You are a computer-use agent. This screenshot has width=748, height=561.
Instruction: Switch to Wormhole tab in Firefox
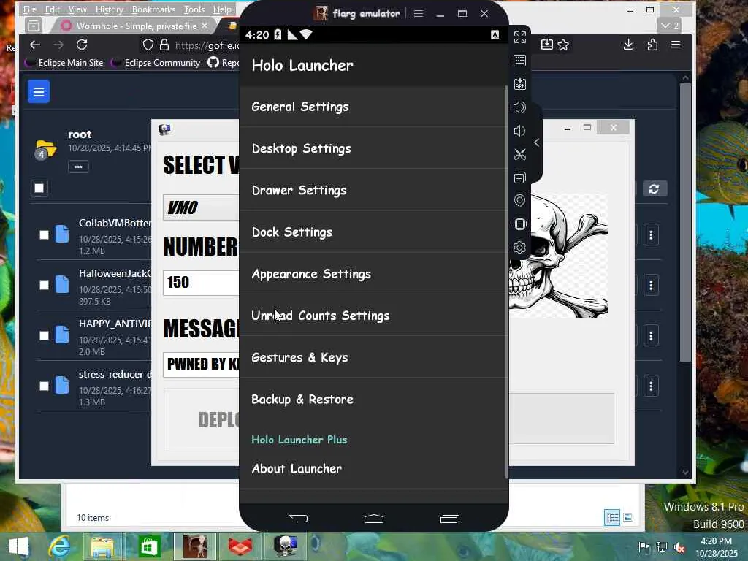click(x=135, y=26)
